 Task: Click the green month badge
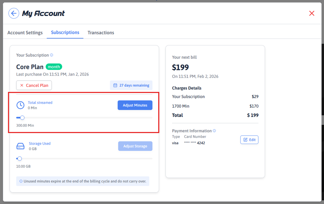tap(54, 67)
